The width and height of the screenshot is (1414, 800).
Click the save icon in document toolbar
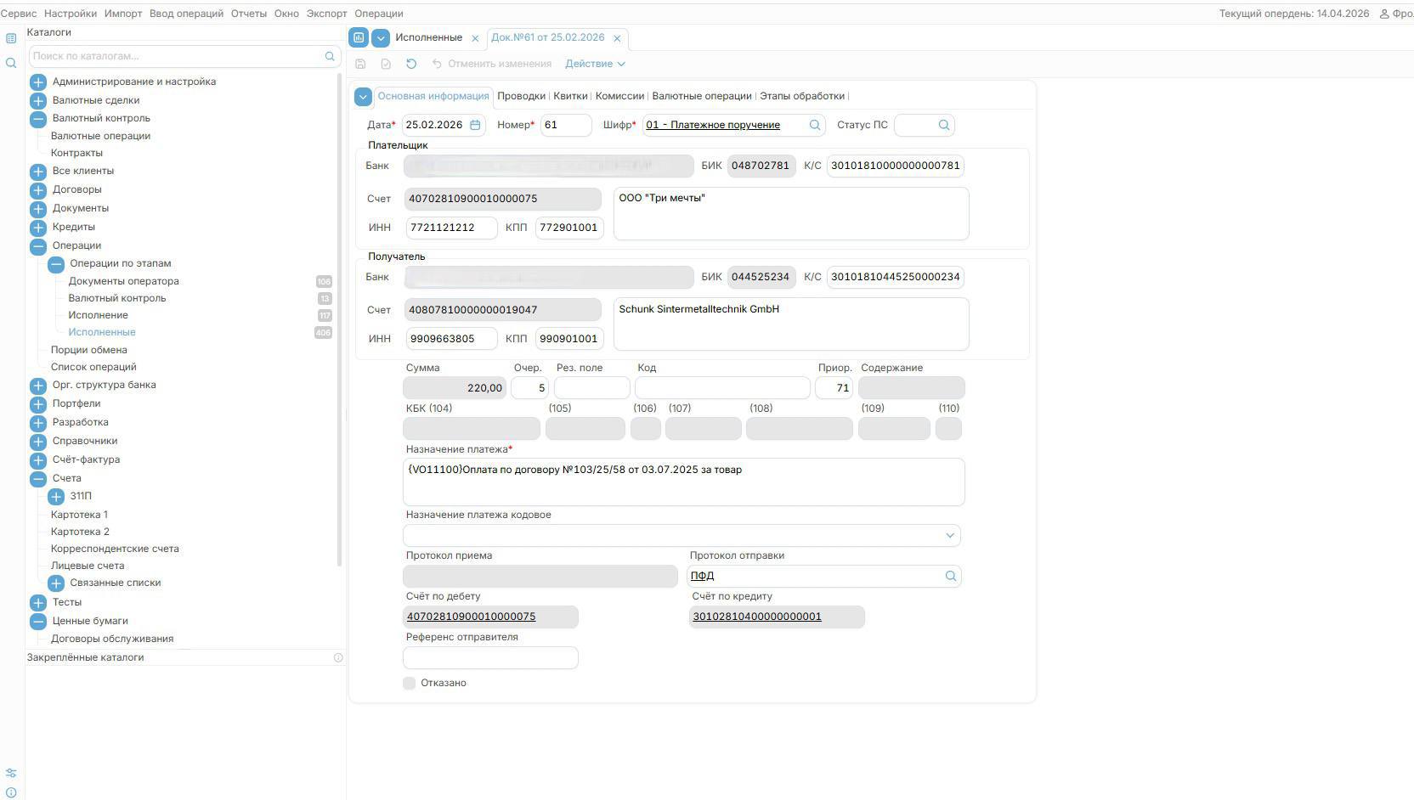360,64
